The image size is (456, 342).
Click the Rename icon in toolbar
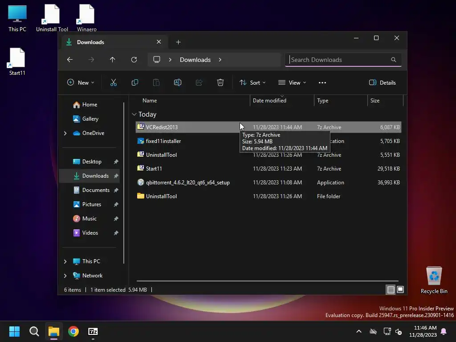[x=178, y=82]
